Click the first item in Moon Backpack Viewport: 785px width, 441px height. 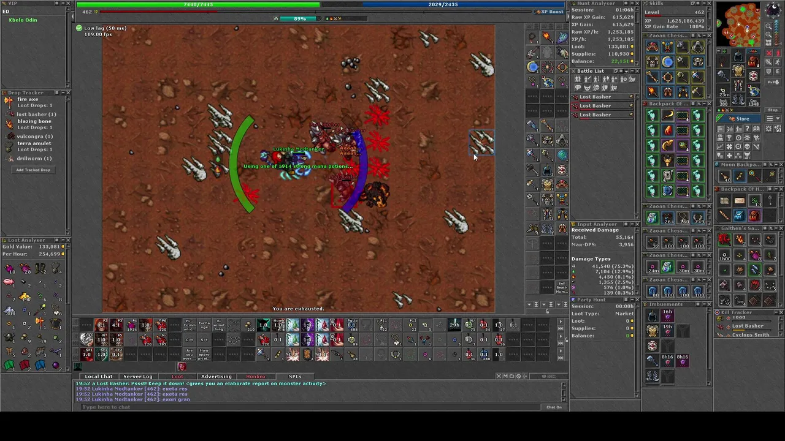click(x=725, y=176)
